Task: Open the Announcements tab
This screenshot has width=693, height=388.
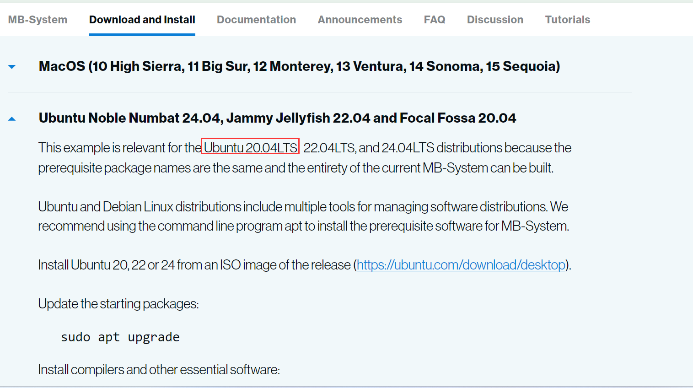Action: pyautogui.click(x=360, y=20)
